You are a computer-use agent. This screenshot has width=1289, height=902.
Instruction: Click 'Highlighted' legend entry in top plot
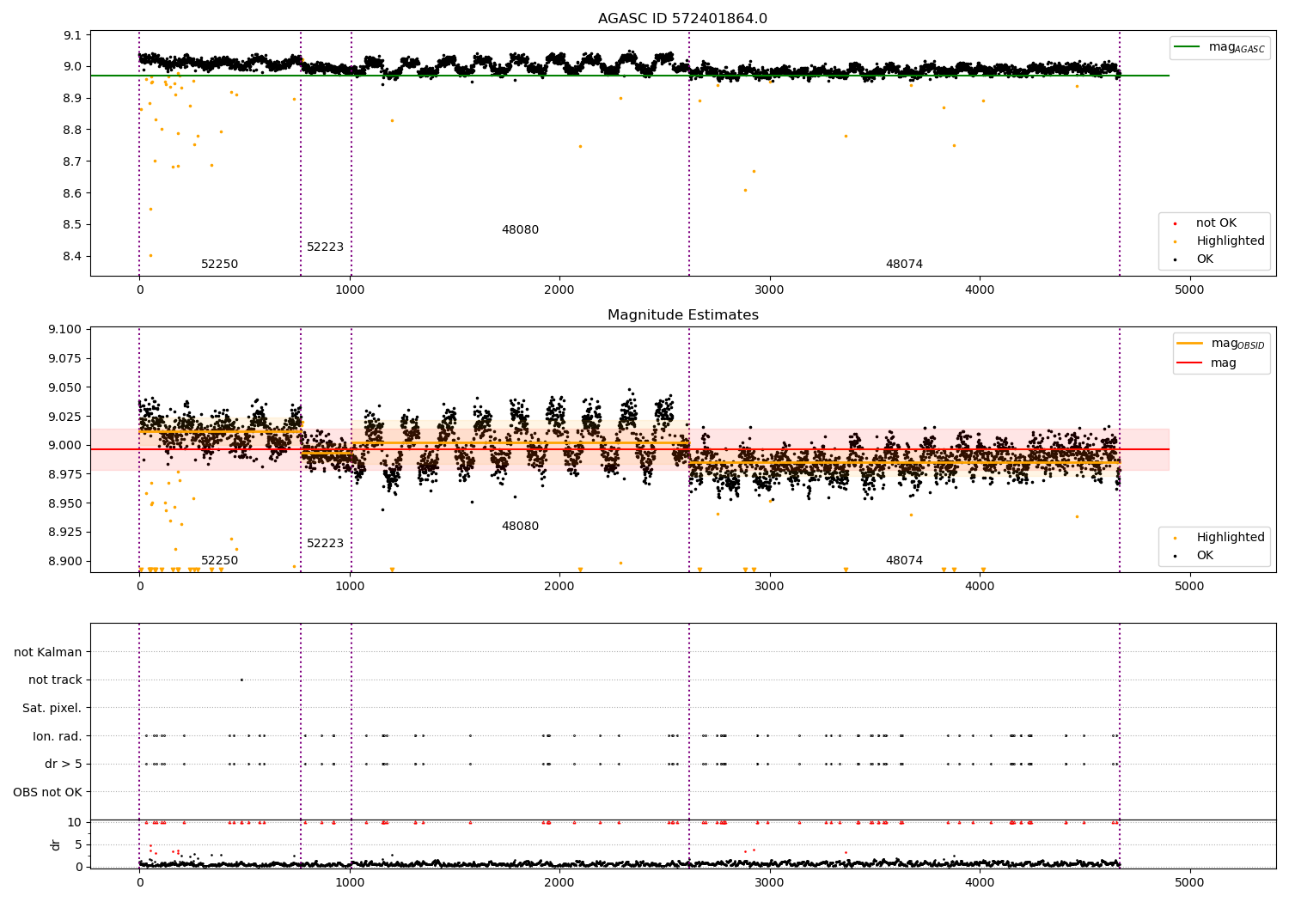[1231, 241]
